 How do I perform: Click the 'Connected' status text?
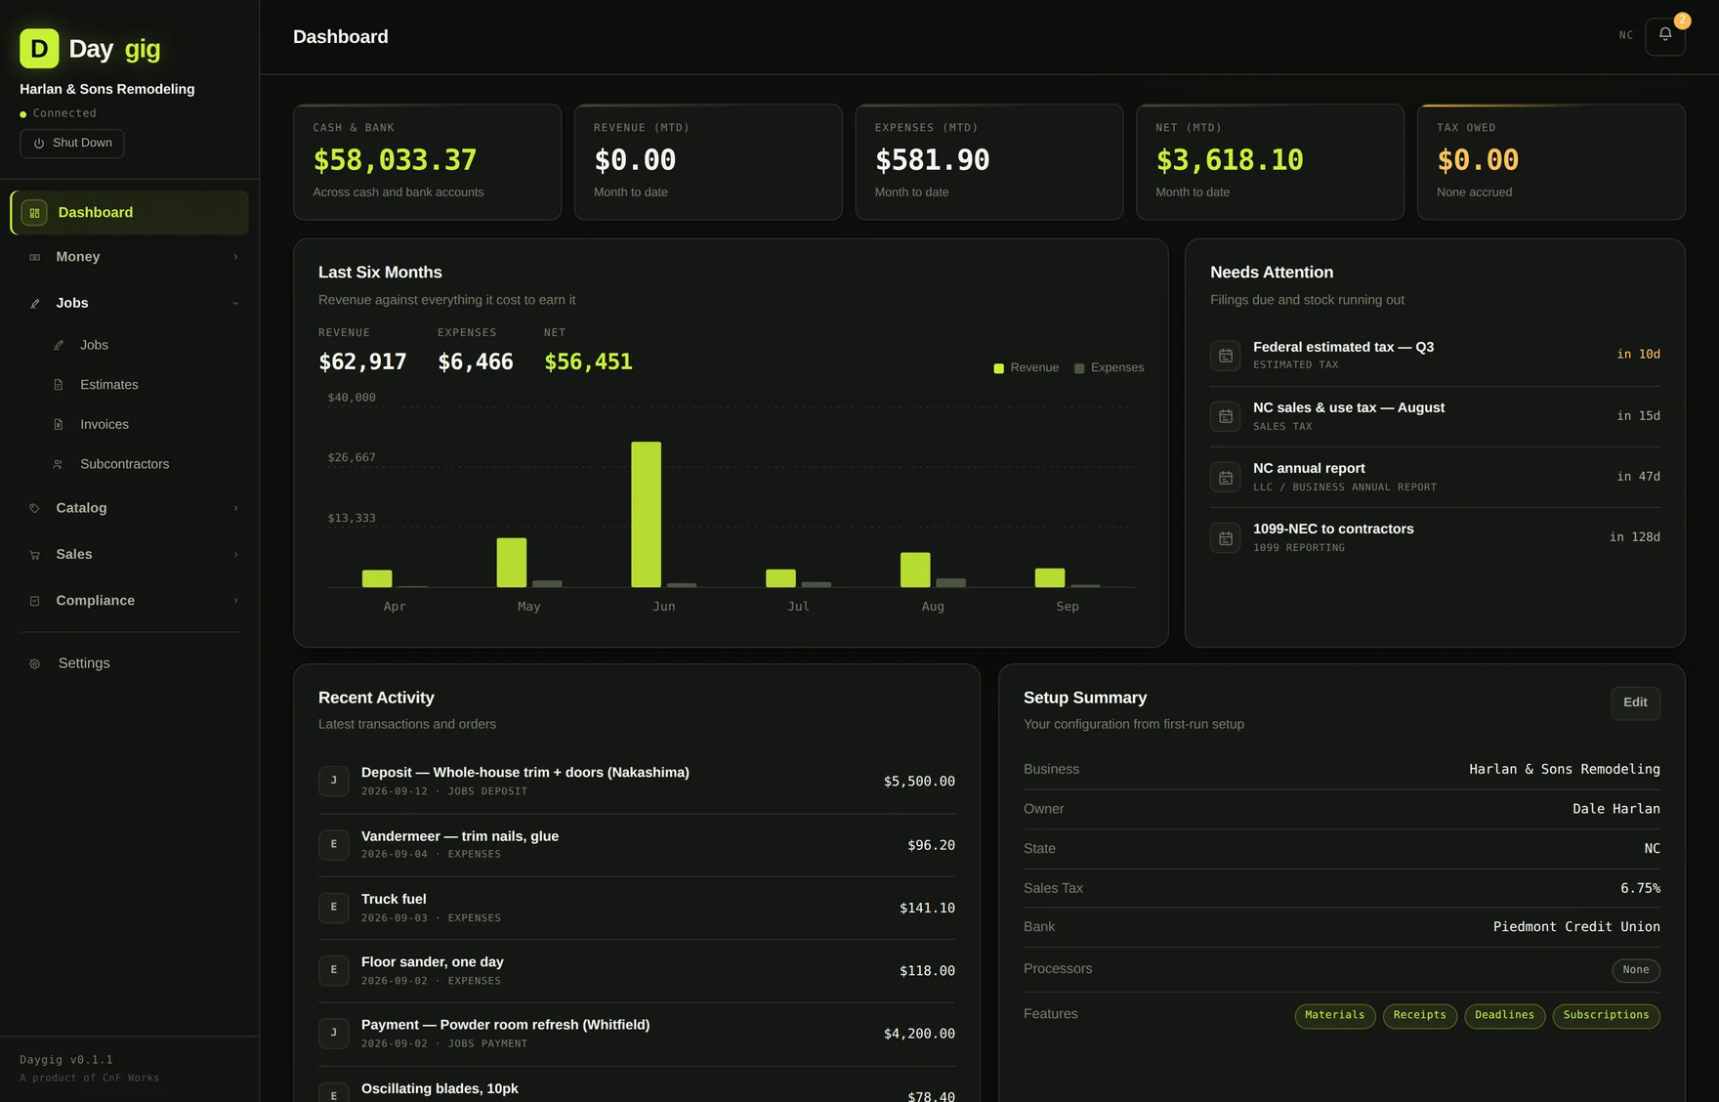click(64, 113)
